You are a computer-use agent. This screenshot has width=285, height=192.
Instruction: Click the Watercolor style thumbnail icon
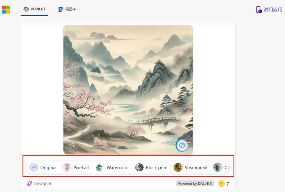click(x=100, y=168)
